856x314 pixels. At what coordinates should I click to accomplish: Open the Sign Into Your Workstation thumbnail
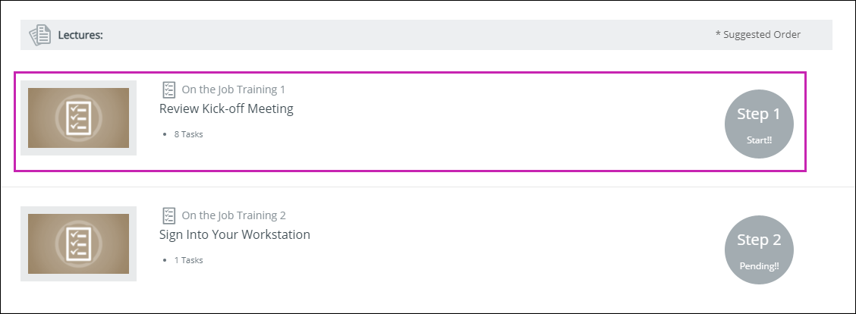(x=79, y=243)
